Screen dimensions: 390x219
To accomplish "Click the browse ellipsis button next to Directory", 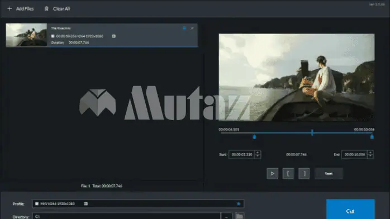I will coord(226,216).
